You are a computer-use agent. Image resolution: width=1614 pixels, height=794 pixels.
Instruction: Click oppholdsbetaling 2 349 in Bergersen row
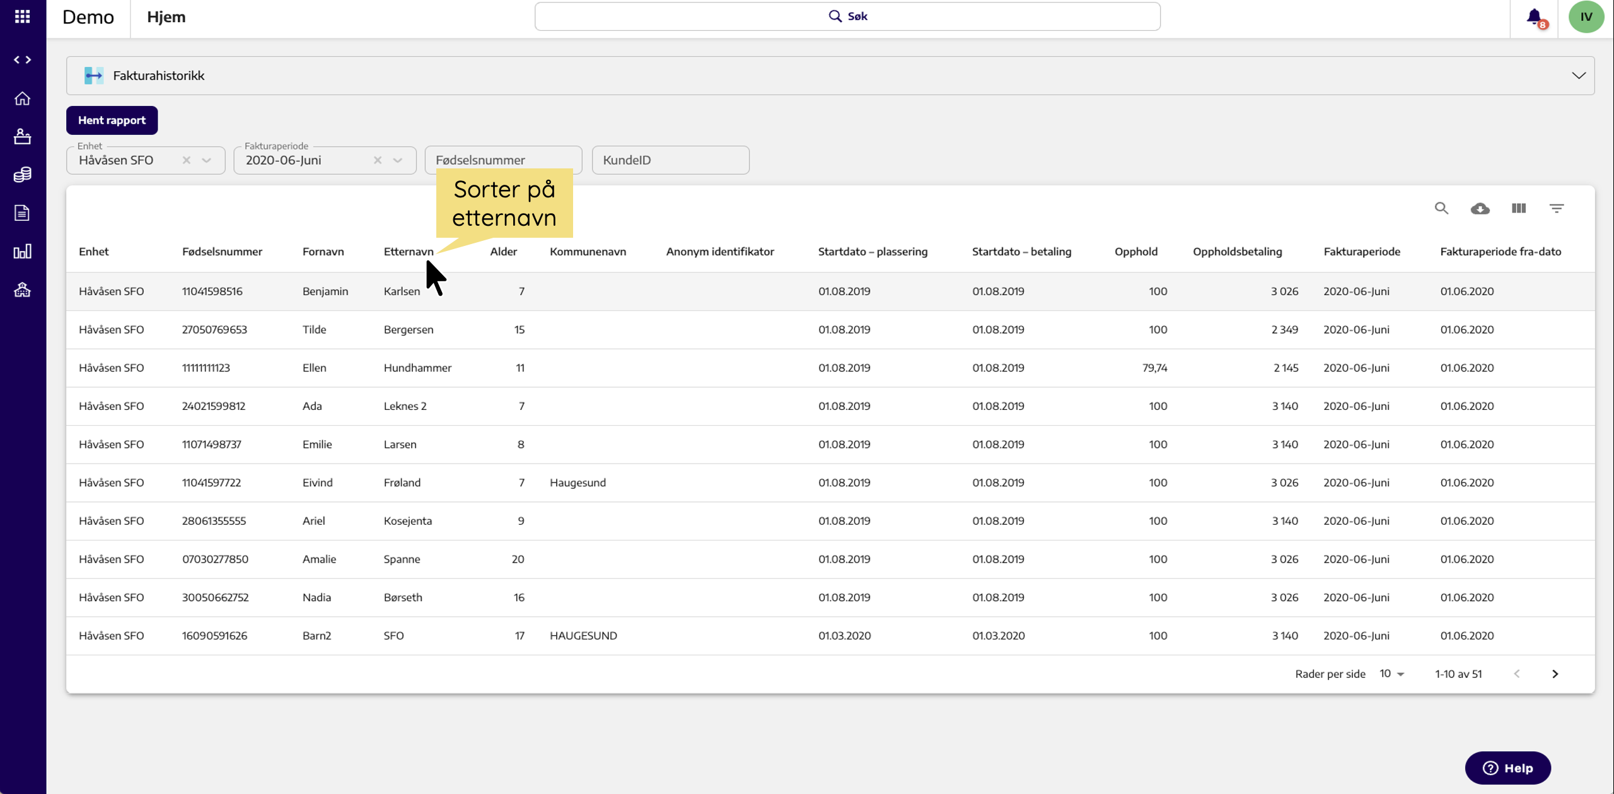(x=1284, y=330)
